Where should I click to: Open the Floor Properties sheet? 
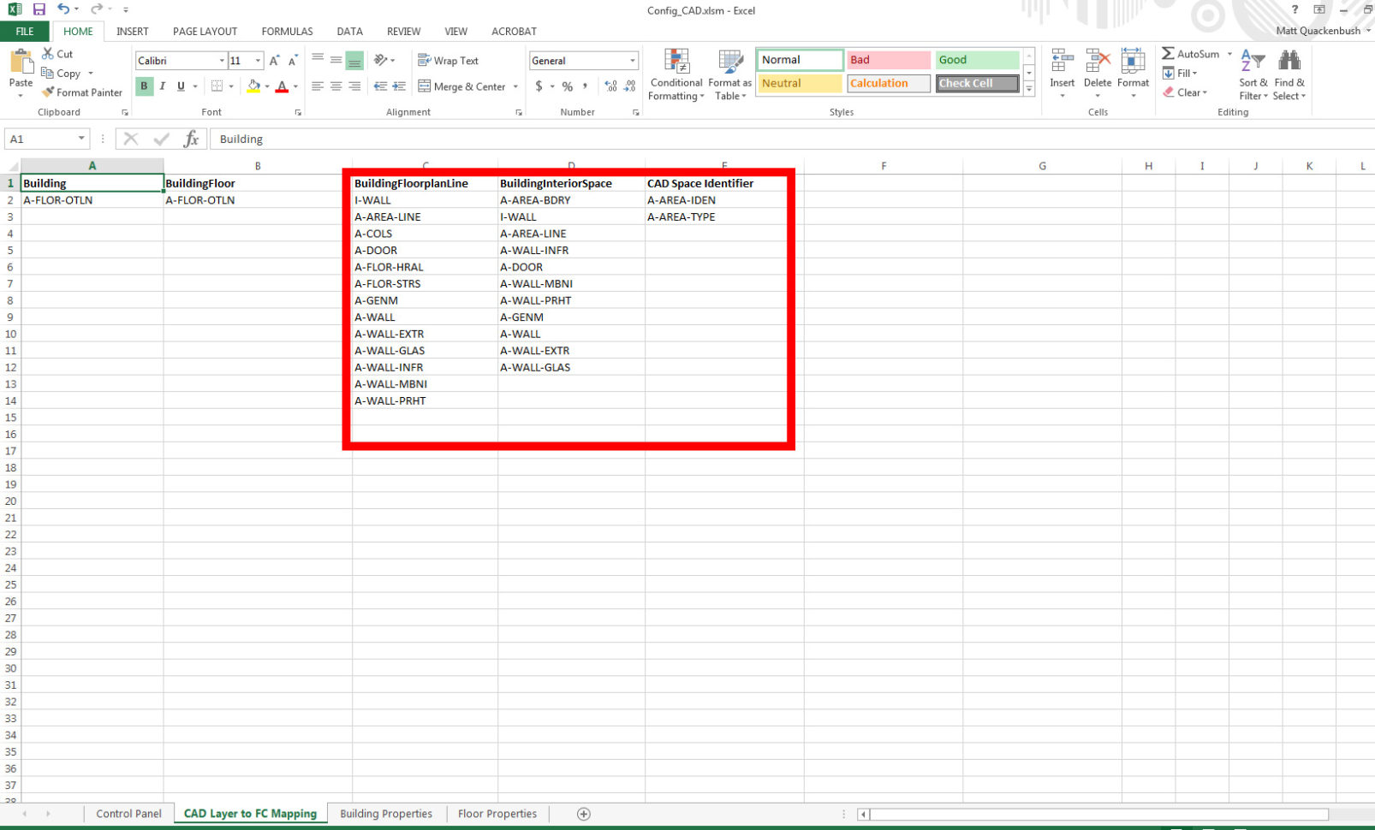pos(497,813)
